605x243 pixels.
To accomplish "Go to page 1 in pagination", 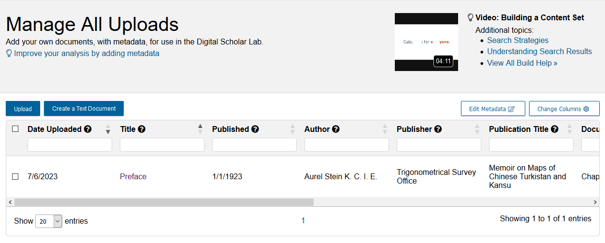I will [303, 221].
